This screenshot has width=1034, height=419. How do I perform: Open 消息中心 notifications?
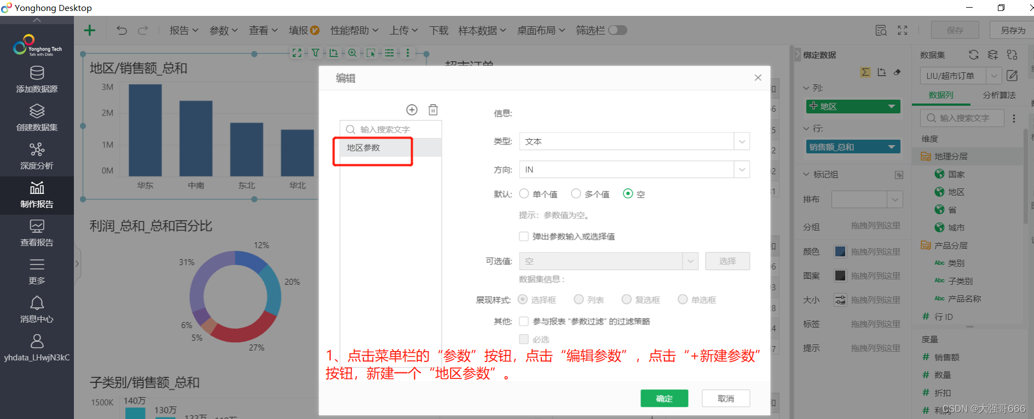point(37,310)
